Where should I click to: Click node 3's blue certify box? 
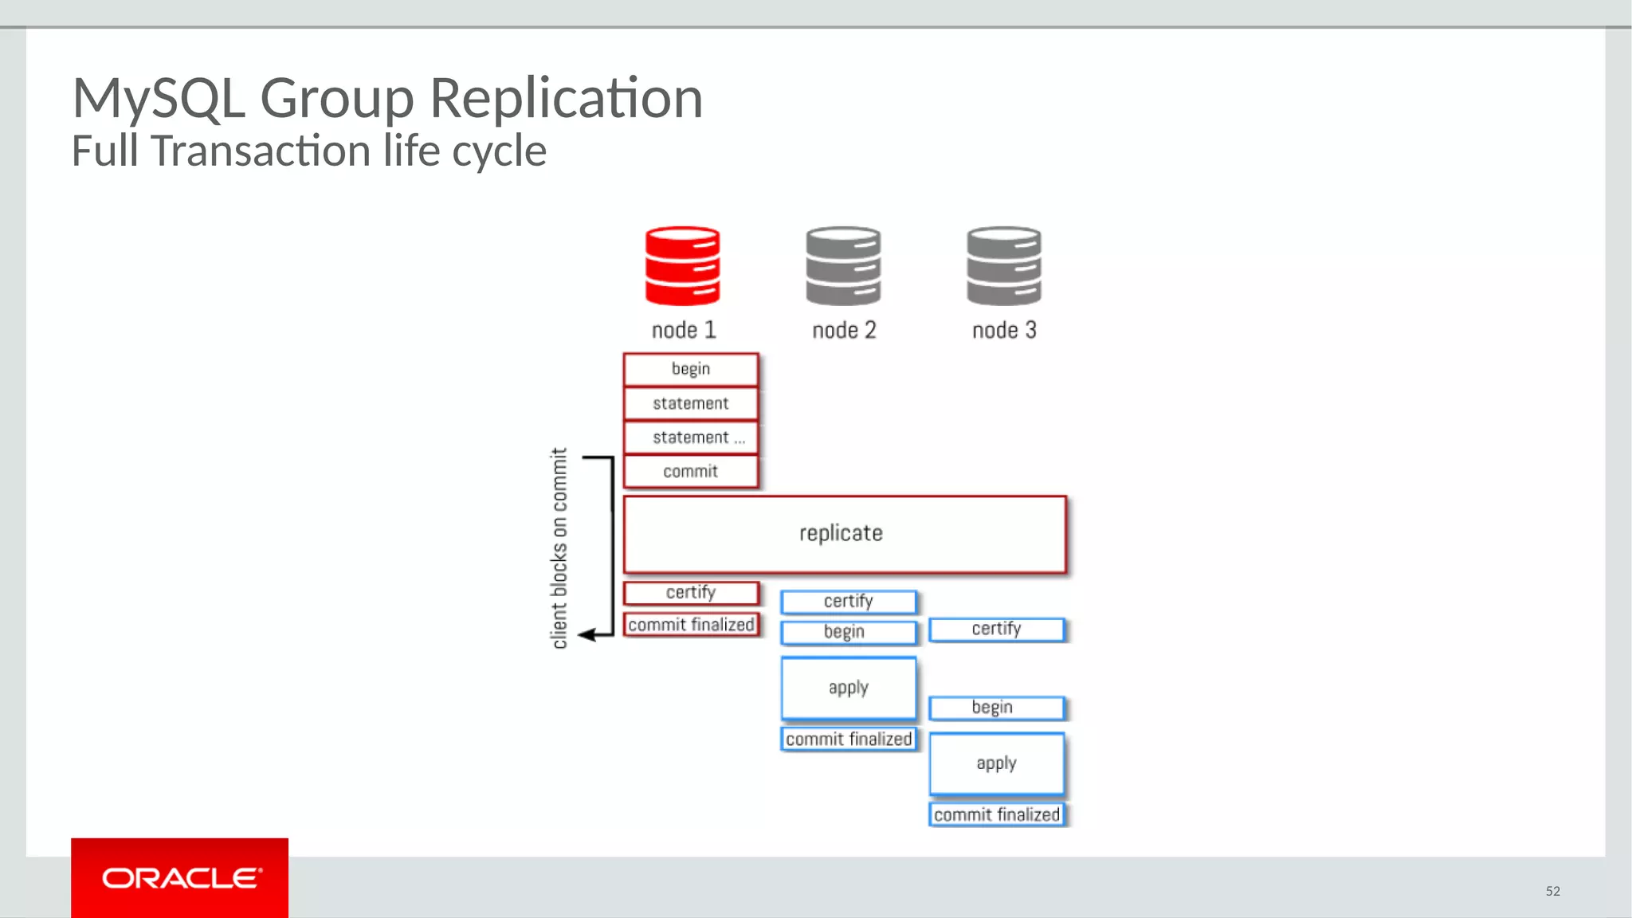click(x=996, y=630)
